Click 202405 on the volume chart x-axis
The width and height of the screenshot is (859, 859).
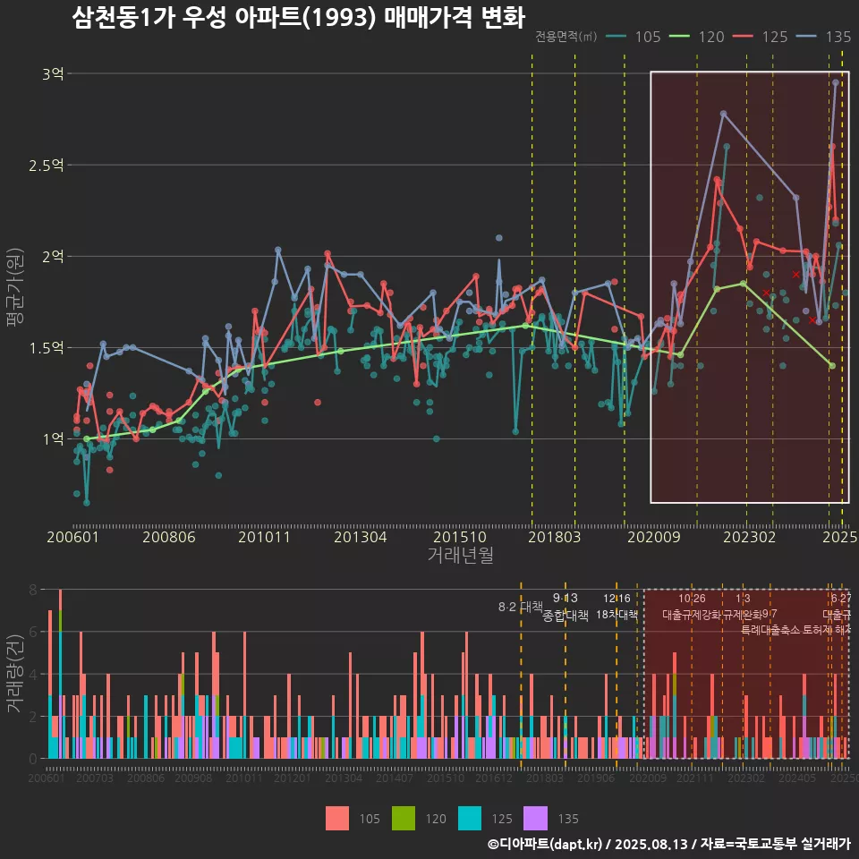(x=797, y=778)
